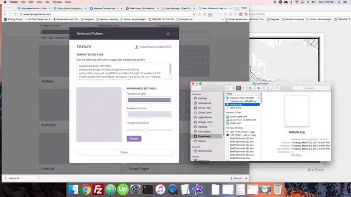351x197 pixels.
Task: Select cover flow view in Finder toolbar
Action: pos(244,88)
